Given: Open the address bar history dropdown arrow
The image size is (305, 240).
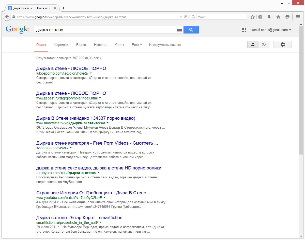Looking at the screenshot, I should coord(181,17).
